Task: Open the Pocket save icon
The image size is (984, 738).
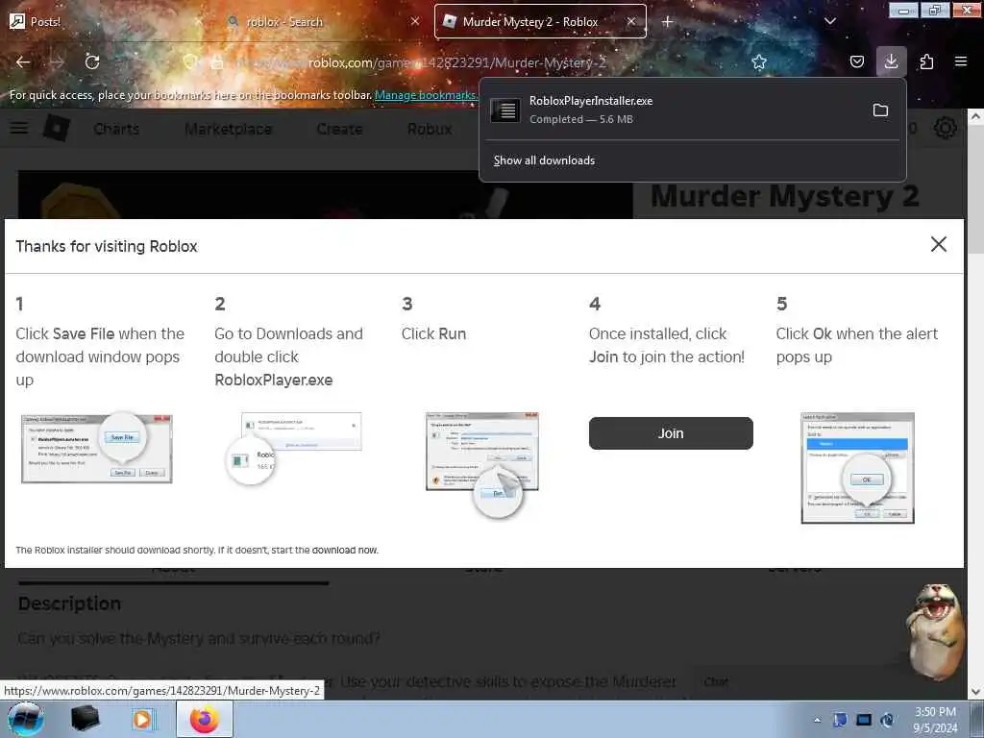Action: (856, 61)
